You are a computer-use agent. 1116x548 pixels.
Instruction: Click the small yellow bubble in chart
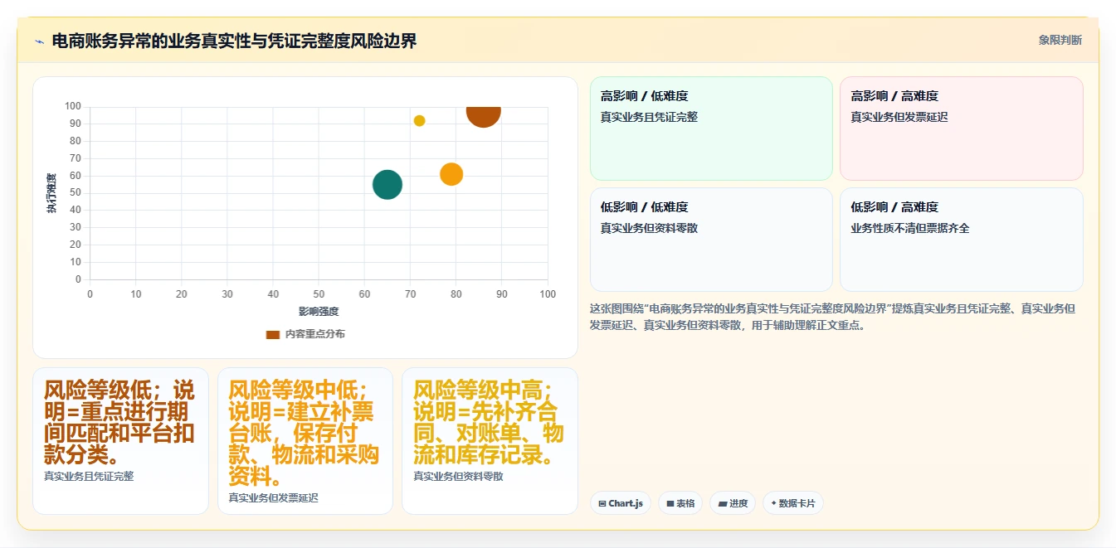pos(419,121)
